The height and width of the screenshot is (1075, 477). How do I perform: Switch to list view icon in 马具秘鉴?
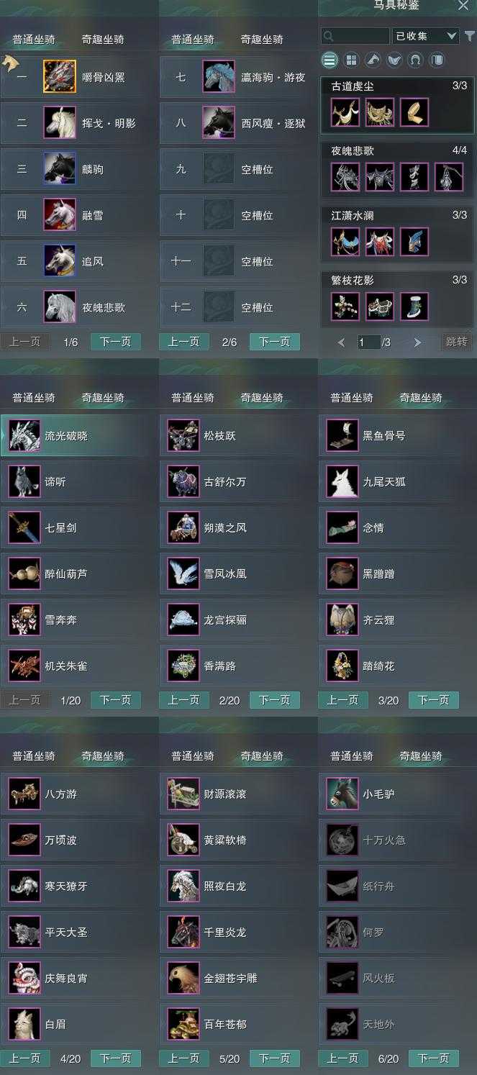[330, 60]
